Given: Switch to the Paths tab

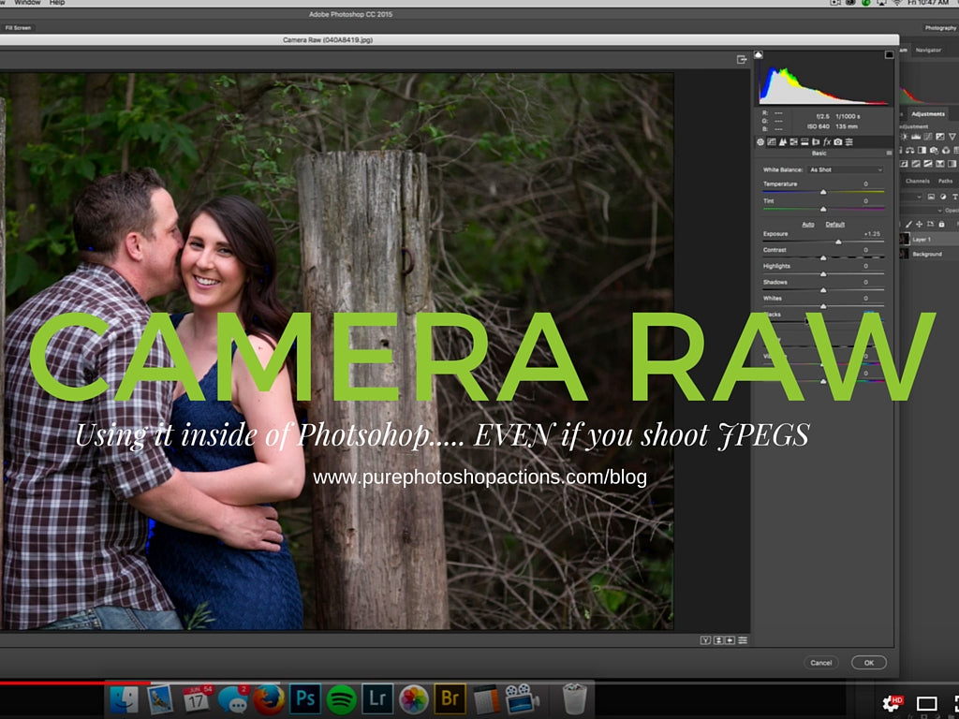Looking at the screenshot, I should [946, 181].
